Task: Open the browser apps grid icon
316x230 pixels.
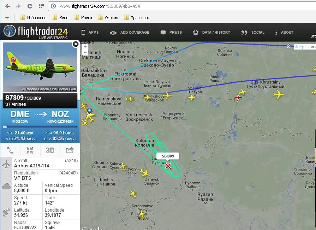Action: point(41,6)
